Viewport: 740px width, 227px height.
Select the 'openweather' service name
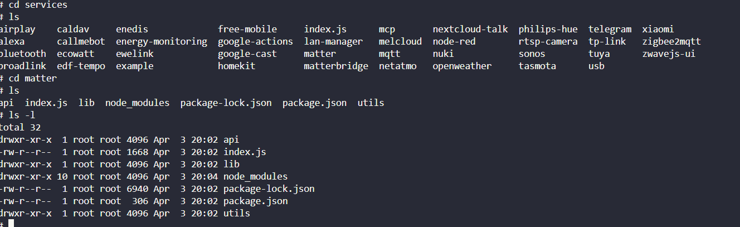(462, 66)
